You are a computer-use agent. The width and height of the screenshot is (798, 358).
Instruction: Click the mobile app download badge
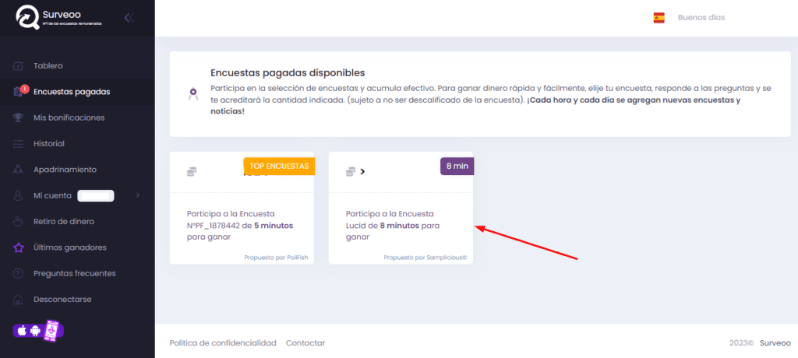[39, 330]
